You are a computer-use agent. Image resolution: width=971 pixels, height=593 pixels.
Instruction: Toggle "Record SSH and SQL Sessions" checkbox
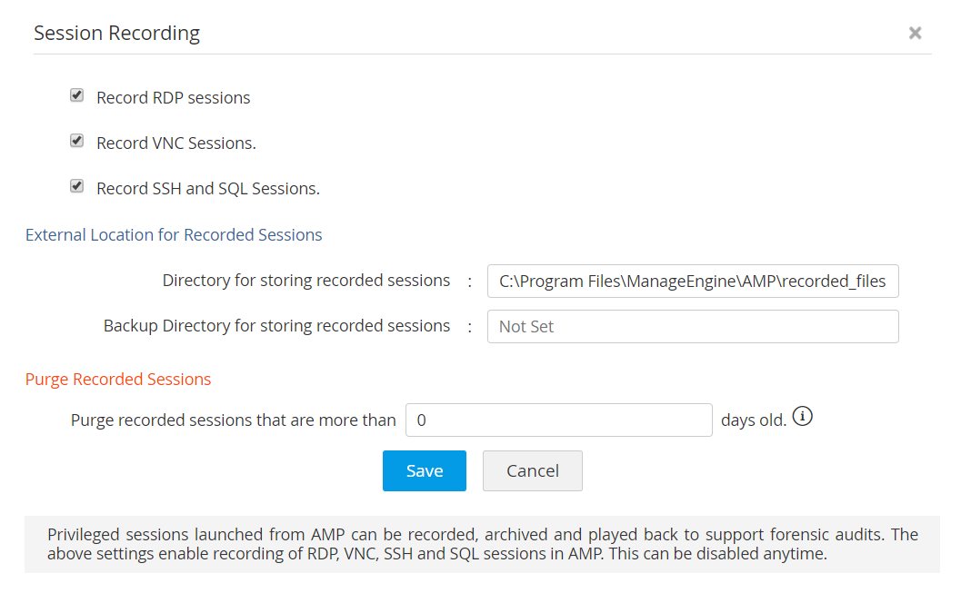[x=76, y=185]
